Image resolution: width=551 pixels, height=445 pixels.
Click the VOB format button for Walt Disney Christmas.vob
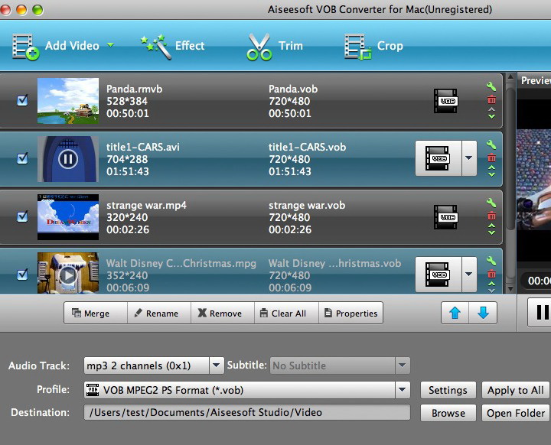(x=439, y=274)
